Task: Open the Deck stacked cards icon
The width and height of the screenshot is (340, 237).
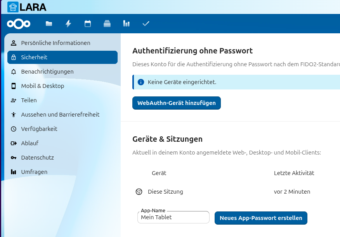Action: point(107,24)
